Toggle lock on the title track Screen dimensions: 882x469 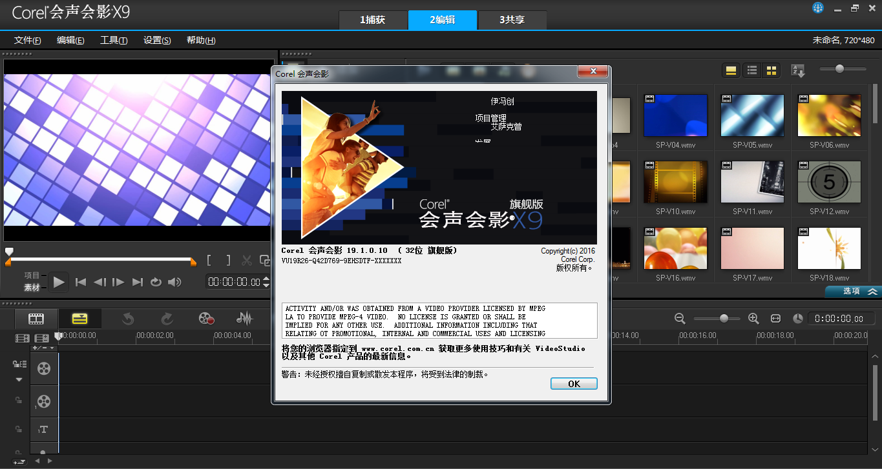click(x=19, y=429)
